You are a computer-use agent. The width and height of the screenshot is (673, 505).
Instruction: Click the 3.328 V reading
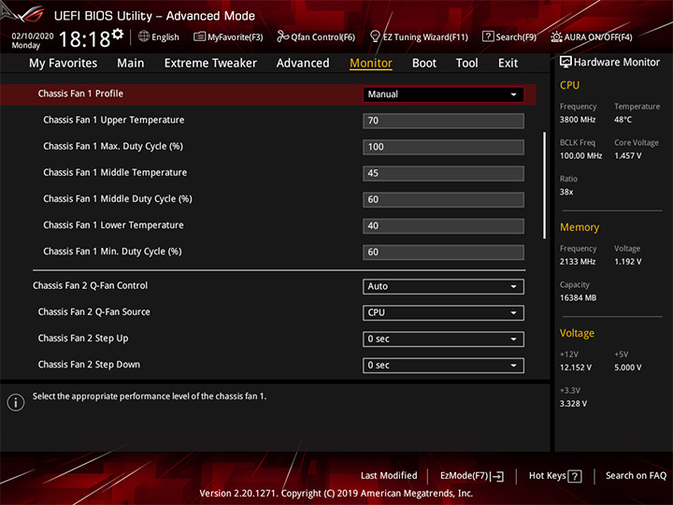(573, 404)
